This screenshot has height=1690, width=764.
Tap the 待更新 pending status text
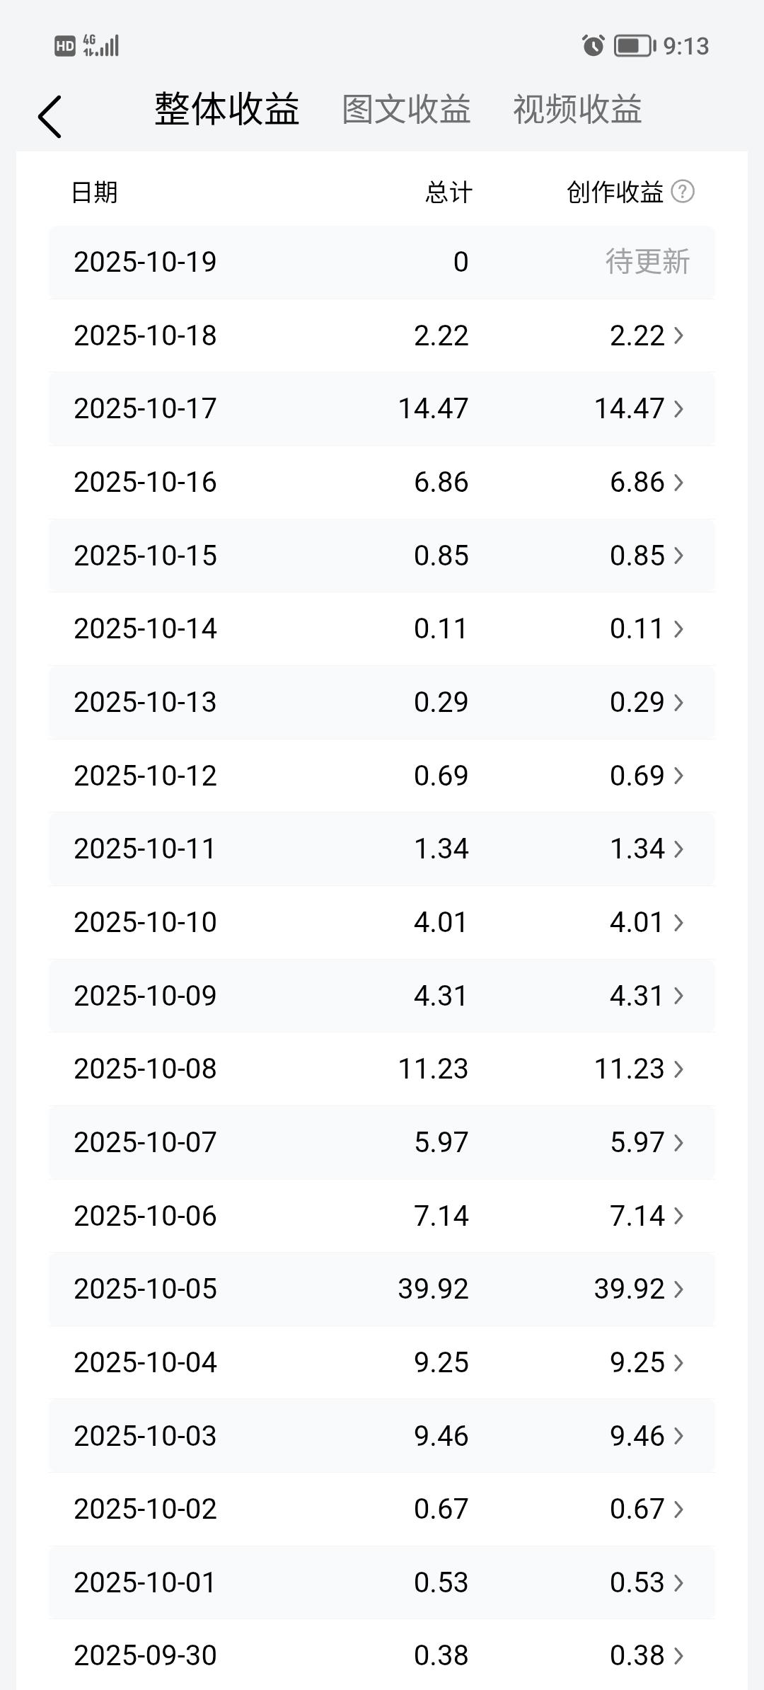coord(647,262)
